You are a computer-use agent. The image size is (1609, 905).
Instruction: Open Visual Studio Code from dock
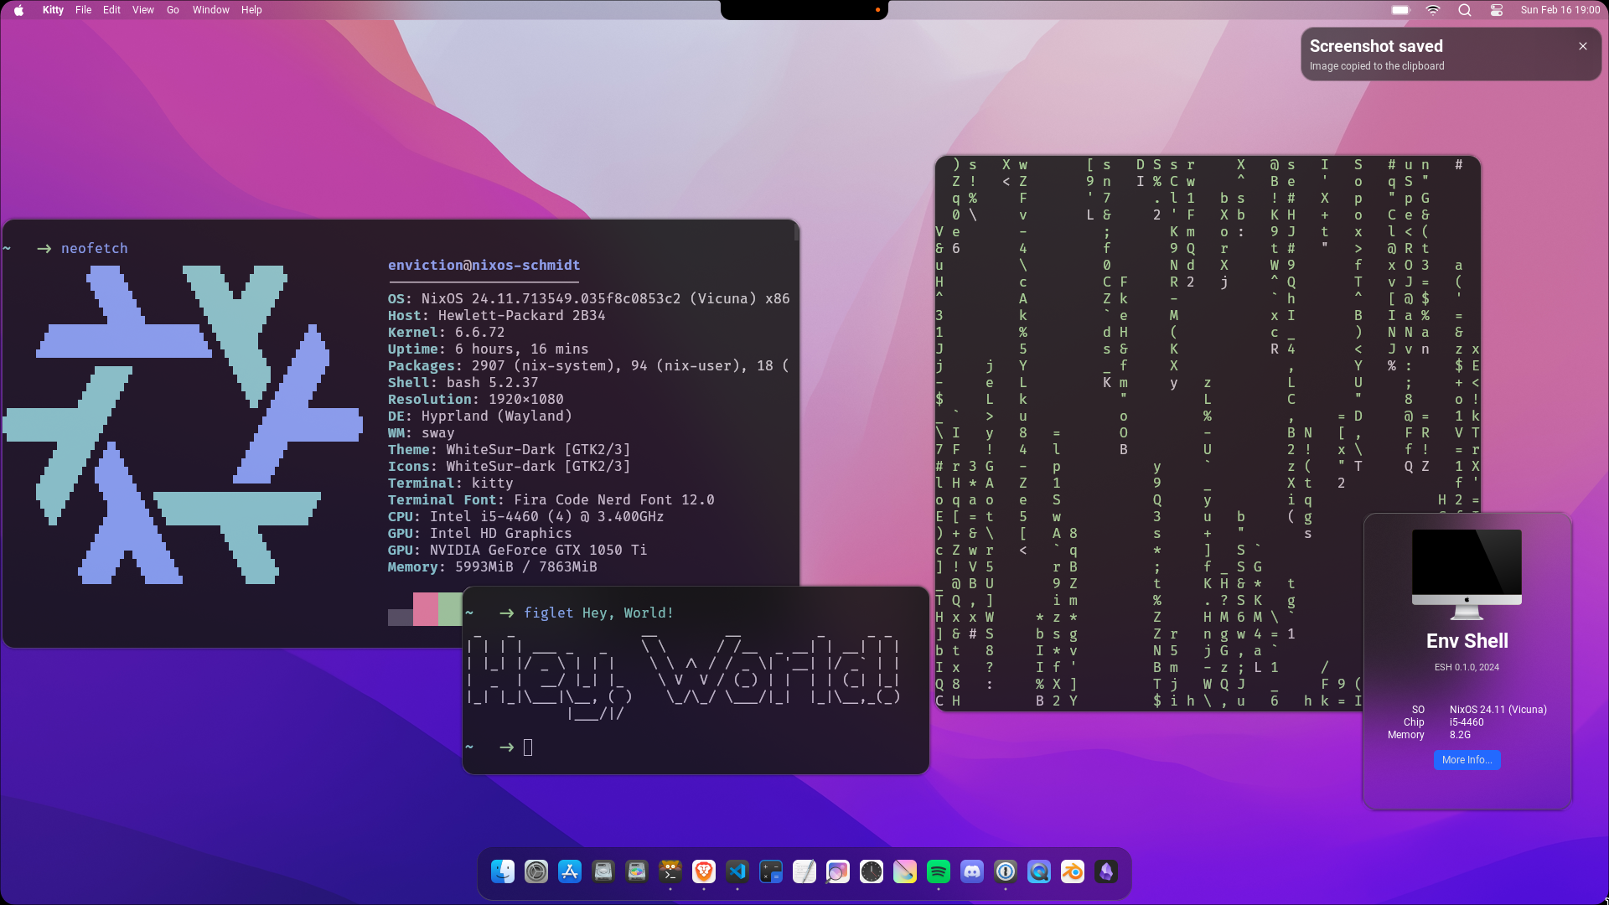(737, 871)
